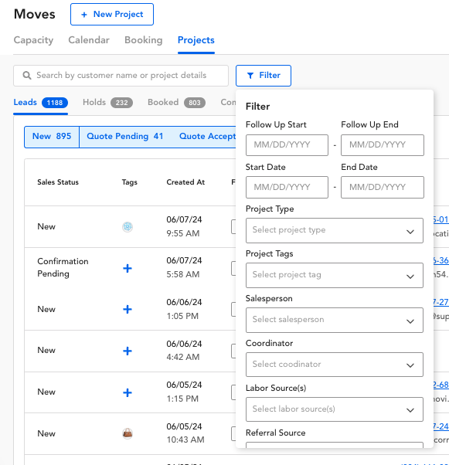The image size is (449, 465).
Task: Switch to the Booked tab
Action: coord(176,102)
